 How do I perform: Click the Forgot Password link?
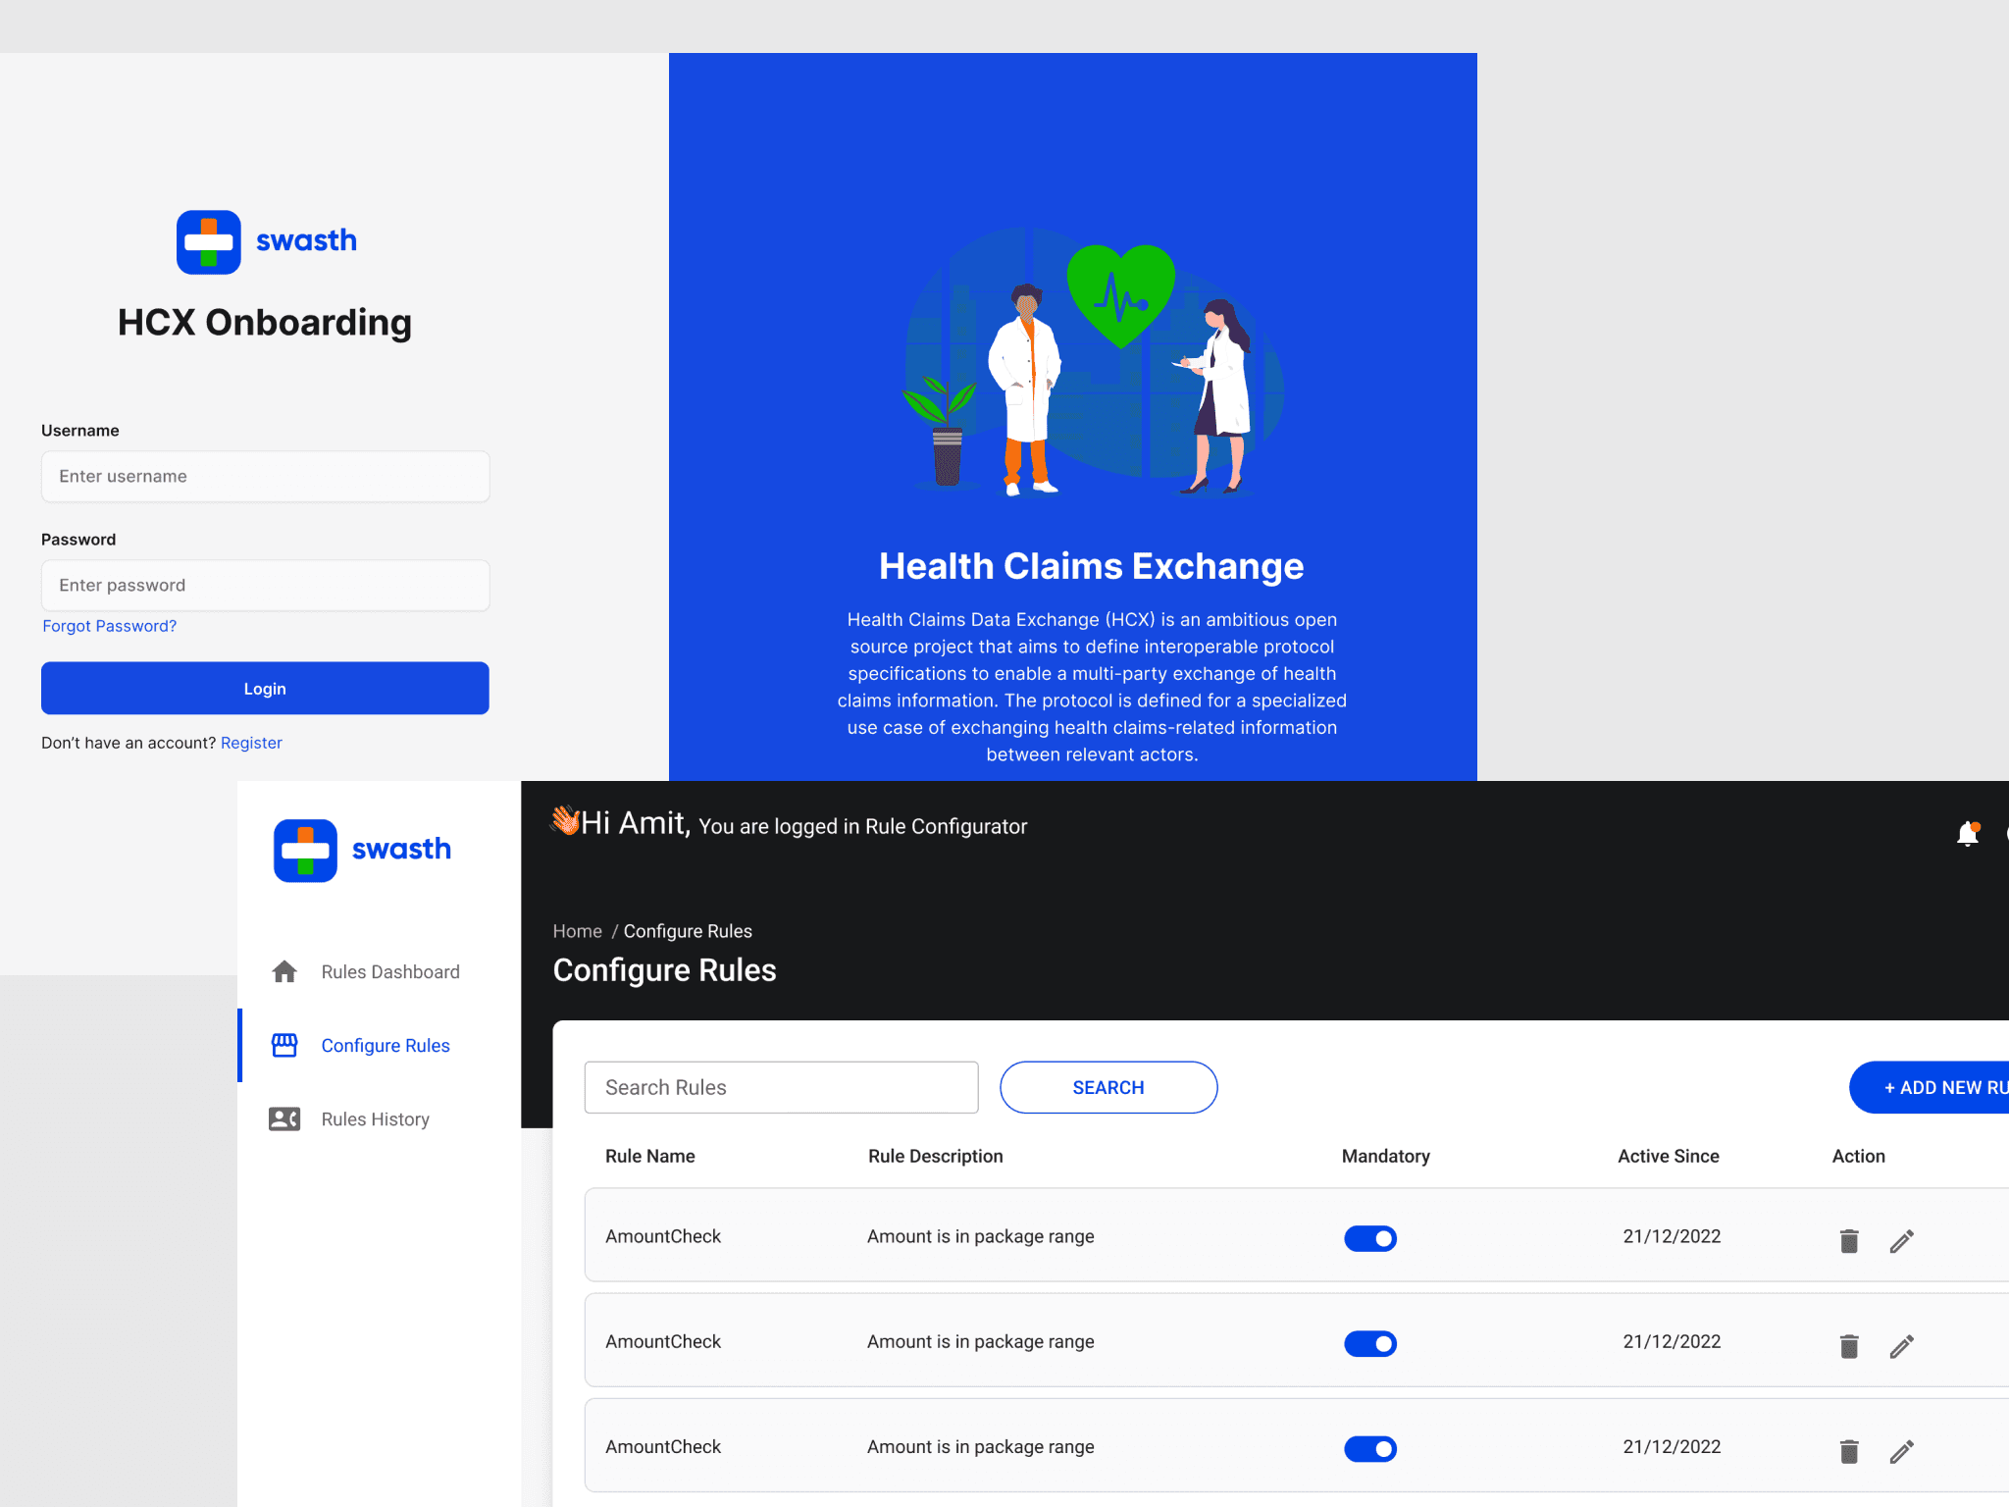click(109, 626)
